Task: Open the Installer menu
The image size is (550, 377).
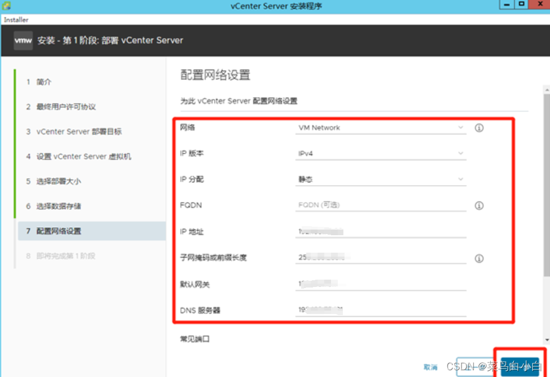Action: (x=16, y=20)
